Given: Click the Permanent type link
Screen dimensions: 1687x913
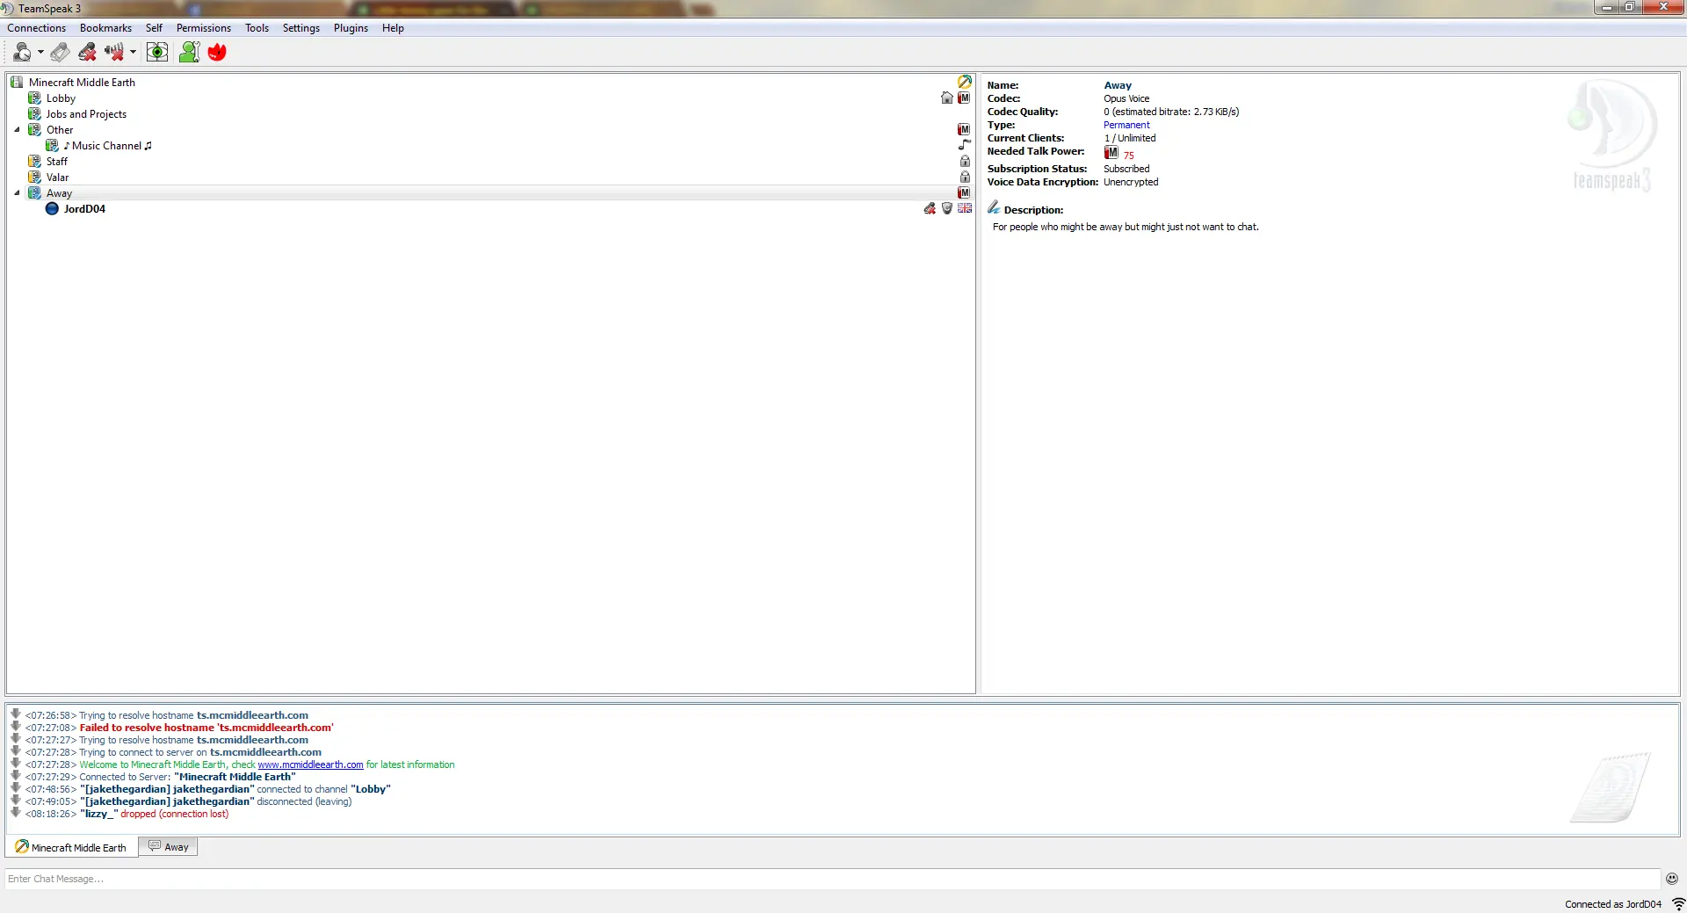Looking at the screenshot, I should point(1126,125).
